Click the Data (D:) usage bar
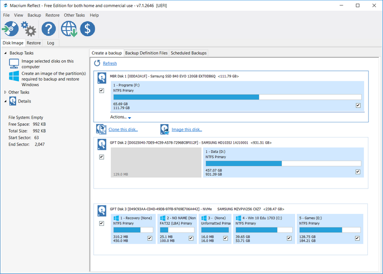 (x=283, y=163)
